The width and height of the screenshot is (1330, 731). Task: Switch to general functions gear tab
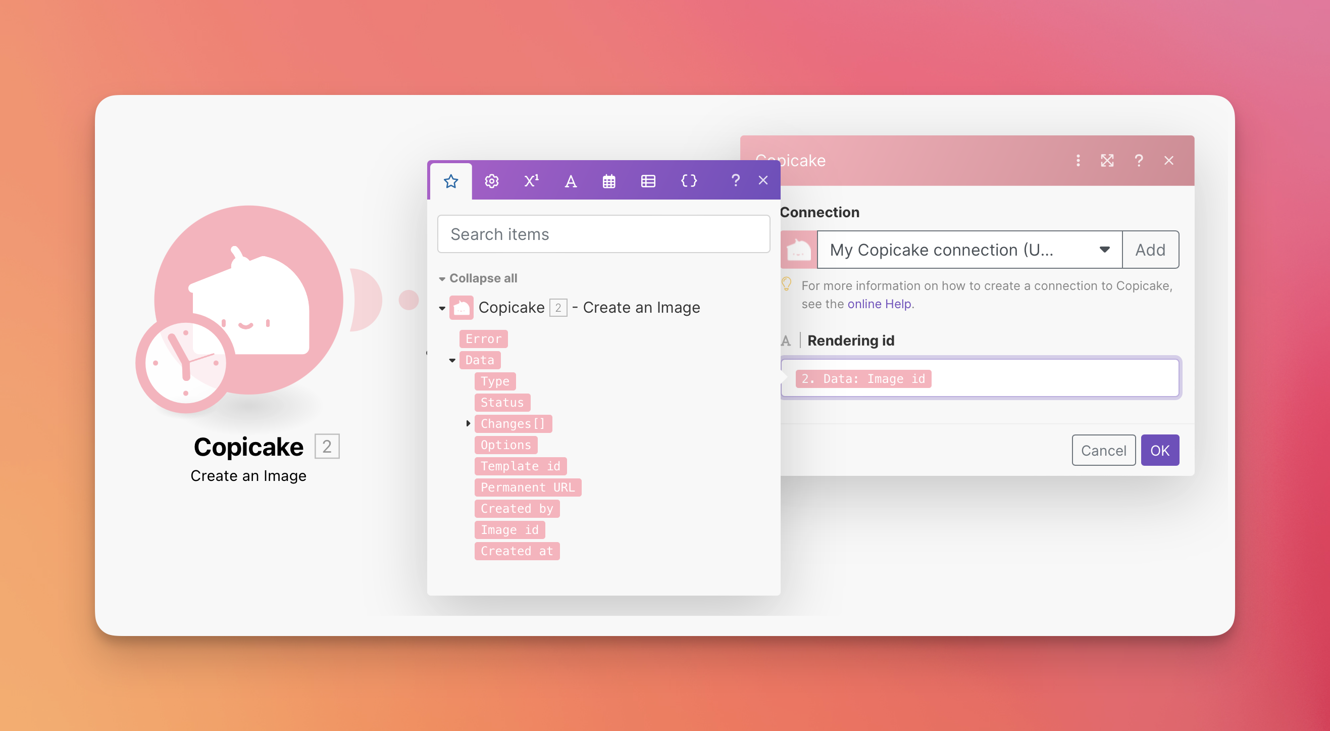(491, 181)
